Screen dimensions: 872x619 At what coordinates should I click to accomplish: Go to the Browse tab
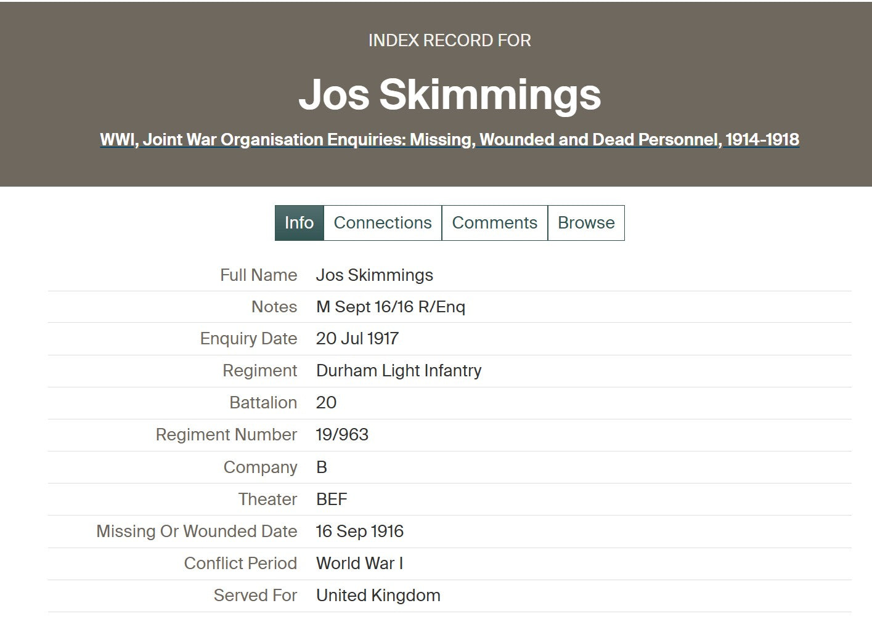pos(585,223)
